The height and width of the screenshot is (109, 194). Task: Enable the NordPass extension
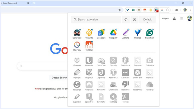pyautogui.click(x=89, y=85)
